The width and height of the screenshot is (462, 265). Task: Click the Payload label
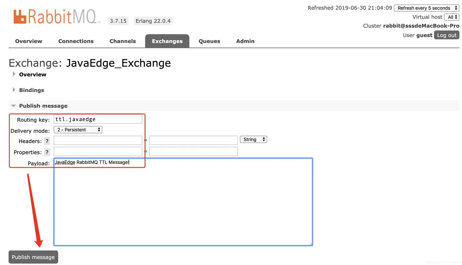tap(39, 163)
